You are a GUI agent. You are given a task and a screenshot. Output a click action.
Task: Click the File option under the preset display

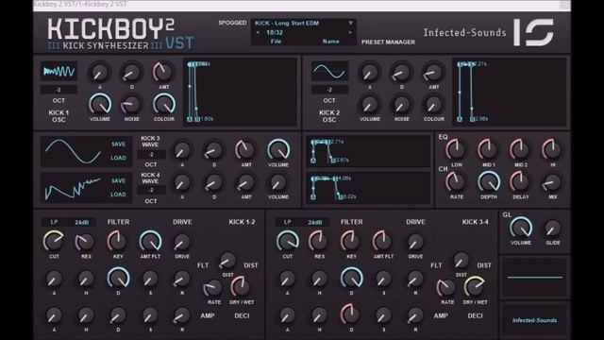(x=276, y=42)
